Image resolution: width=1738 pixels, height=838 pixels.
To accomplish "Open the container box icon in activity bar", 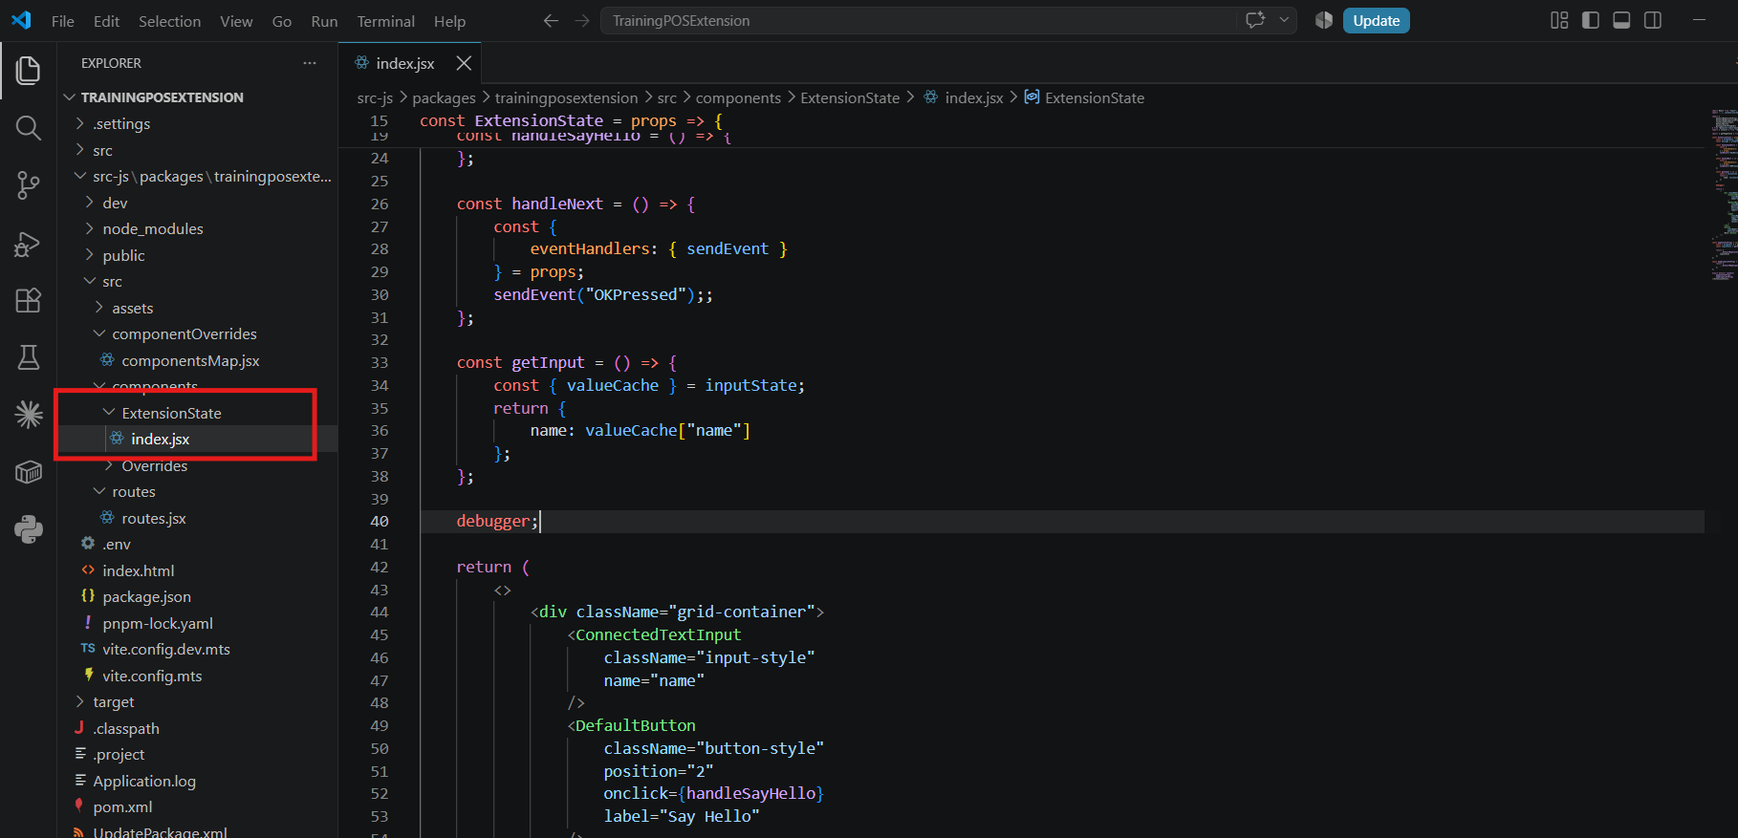I will tap(29, 472).
